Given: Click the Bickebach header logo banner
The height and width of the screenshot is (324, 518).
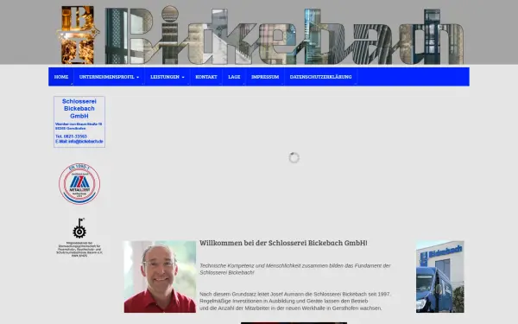Looking at the screenshot, I should pos(284,35).
